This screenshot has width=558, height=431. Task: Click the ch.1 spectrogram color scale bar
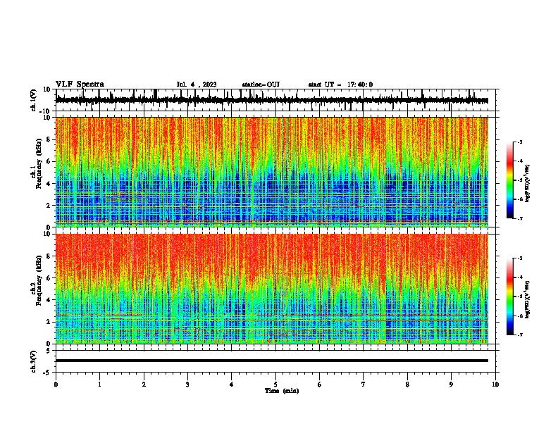[x=509, y=180]
